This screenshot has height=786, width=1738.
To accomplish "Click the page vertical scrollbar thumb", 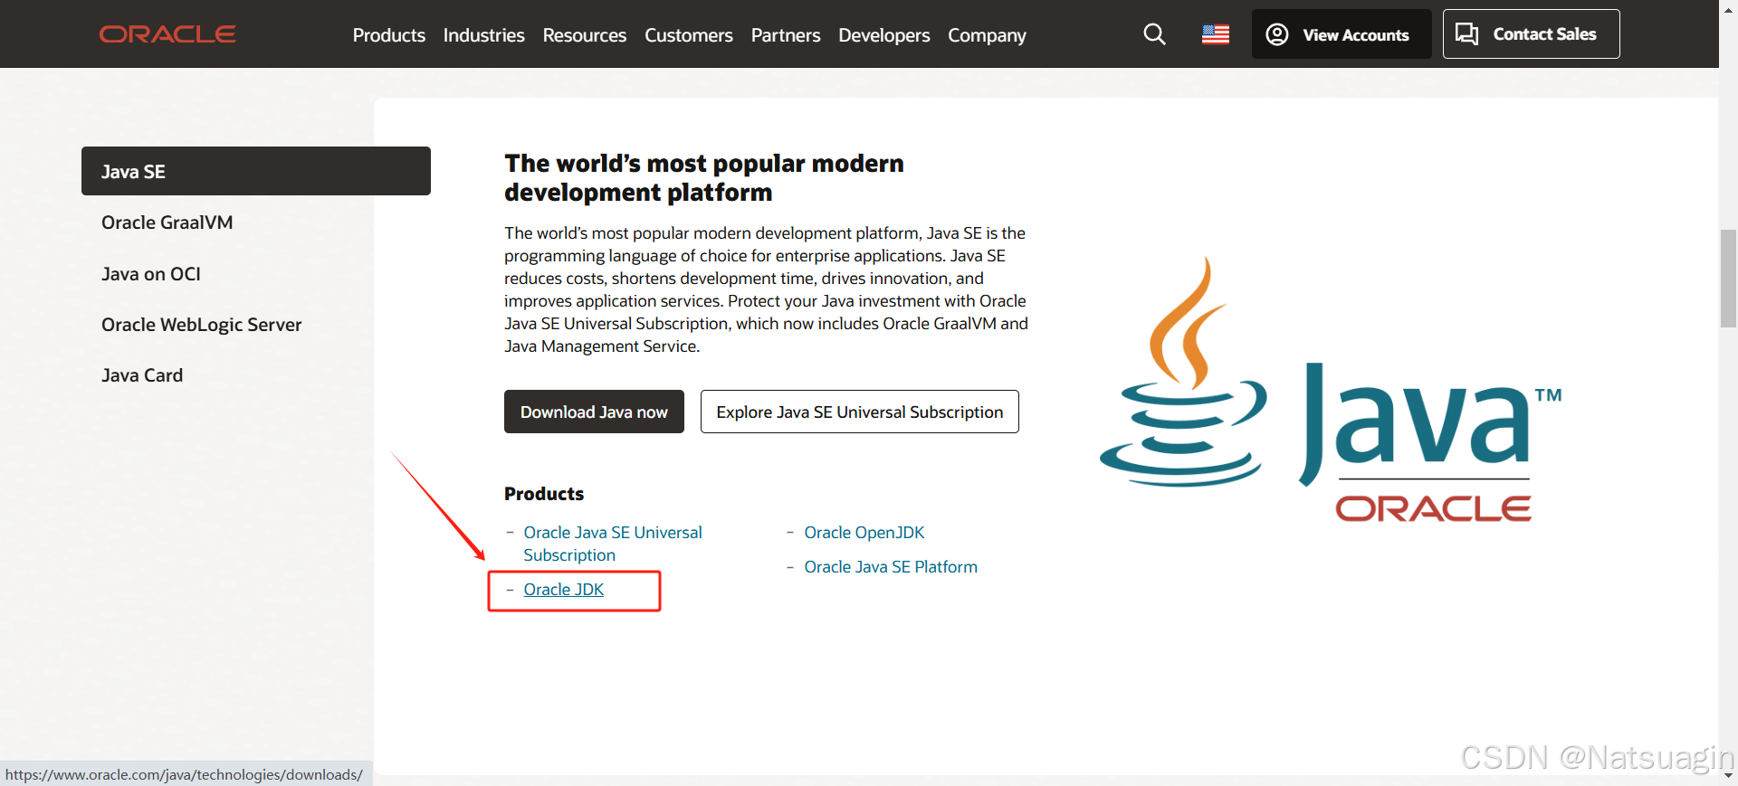I will tap(1728, 279).
